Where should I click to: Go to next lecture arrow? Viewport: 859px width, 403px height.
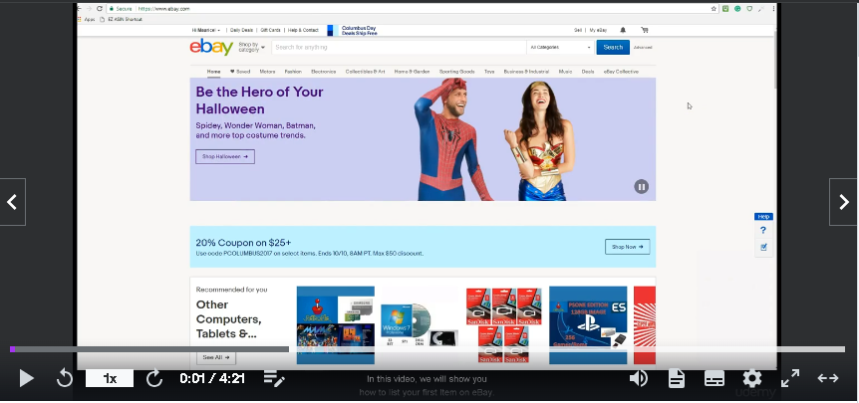[x=844, y=202]
